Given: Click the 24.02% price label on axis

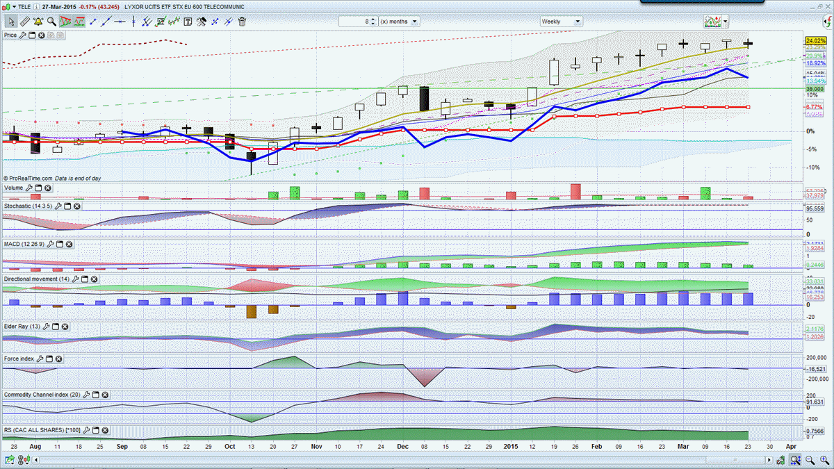Looking at the screenshot, I should (x=815, y=42).
